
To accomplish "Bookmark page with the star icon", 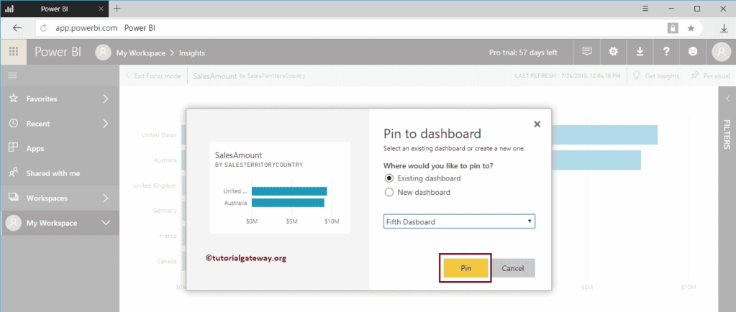I will click(x=691, y=28).
